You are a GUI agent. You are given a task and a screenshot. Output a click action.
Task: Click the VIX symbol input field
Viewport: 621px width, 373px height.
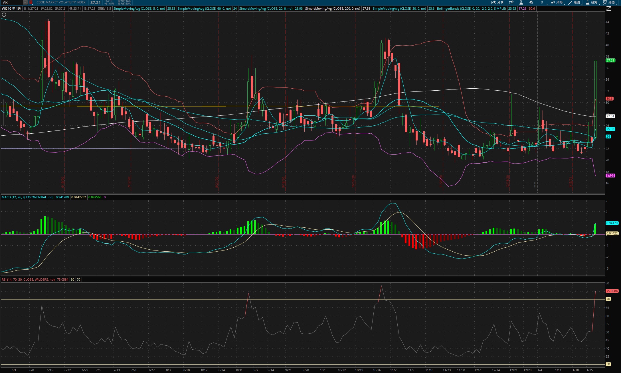tap(11, 3)
